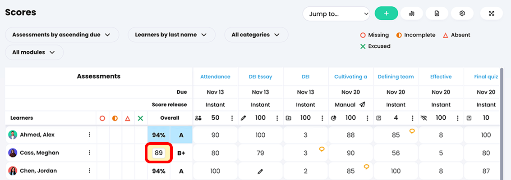Expand scores table to full screen
This screenshot has width=511, height=180.
click(x=492, y=13)
